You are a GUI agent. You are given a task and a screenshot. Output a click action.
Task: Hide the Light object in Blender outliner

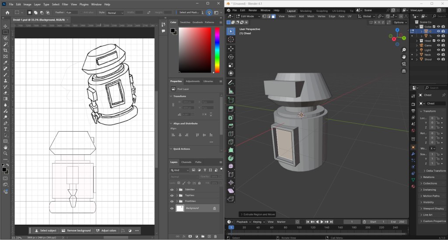[x=438, y=50]
